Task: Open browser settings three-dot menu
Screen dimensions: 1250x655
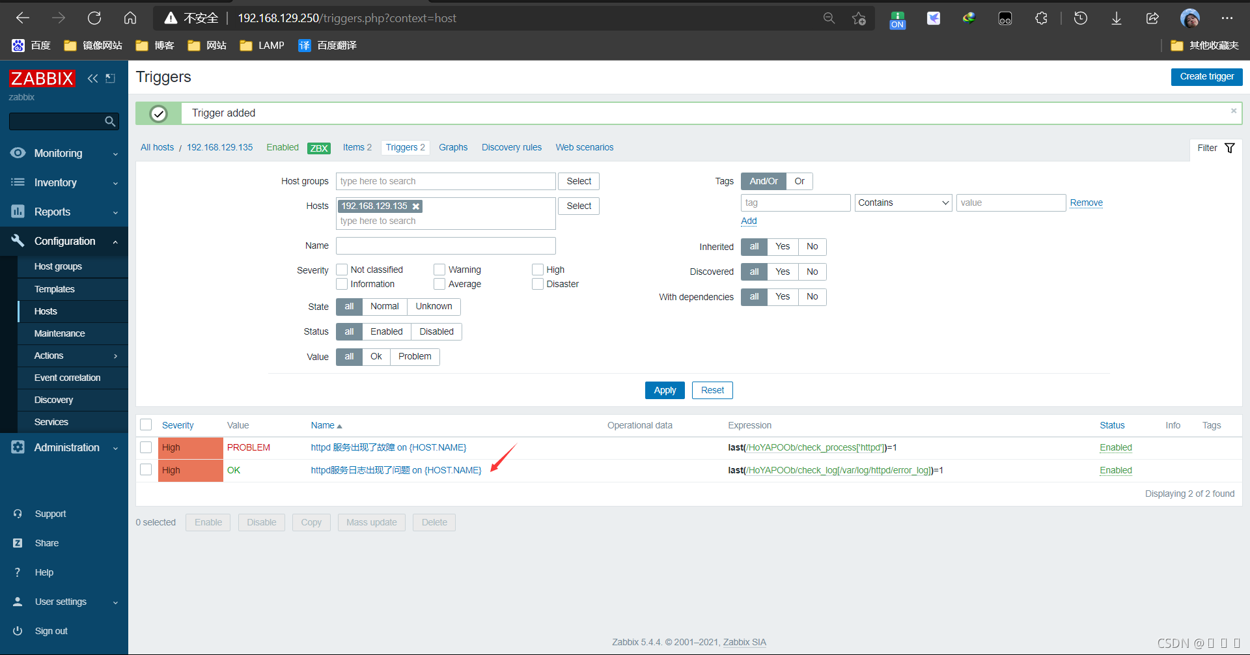Action: tap(1227, 18)
